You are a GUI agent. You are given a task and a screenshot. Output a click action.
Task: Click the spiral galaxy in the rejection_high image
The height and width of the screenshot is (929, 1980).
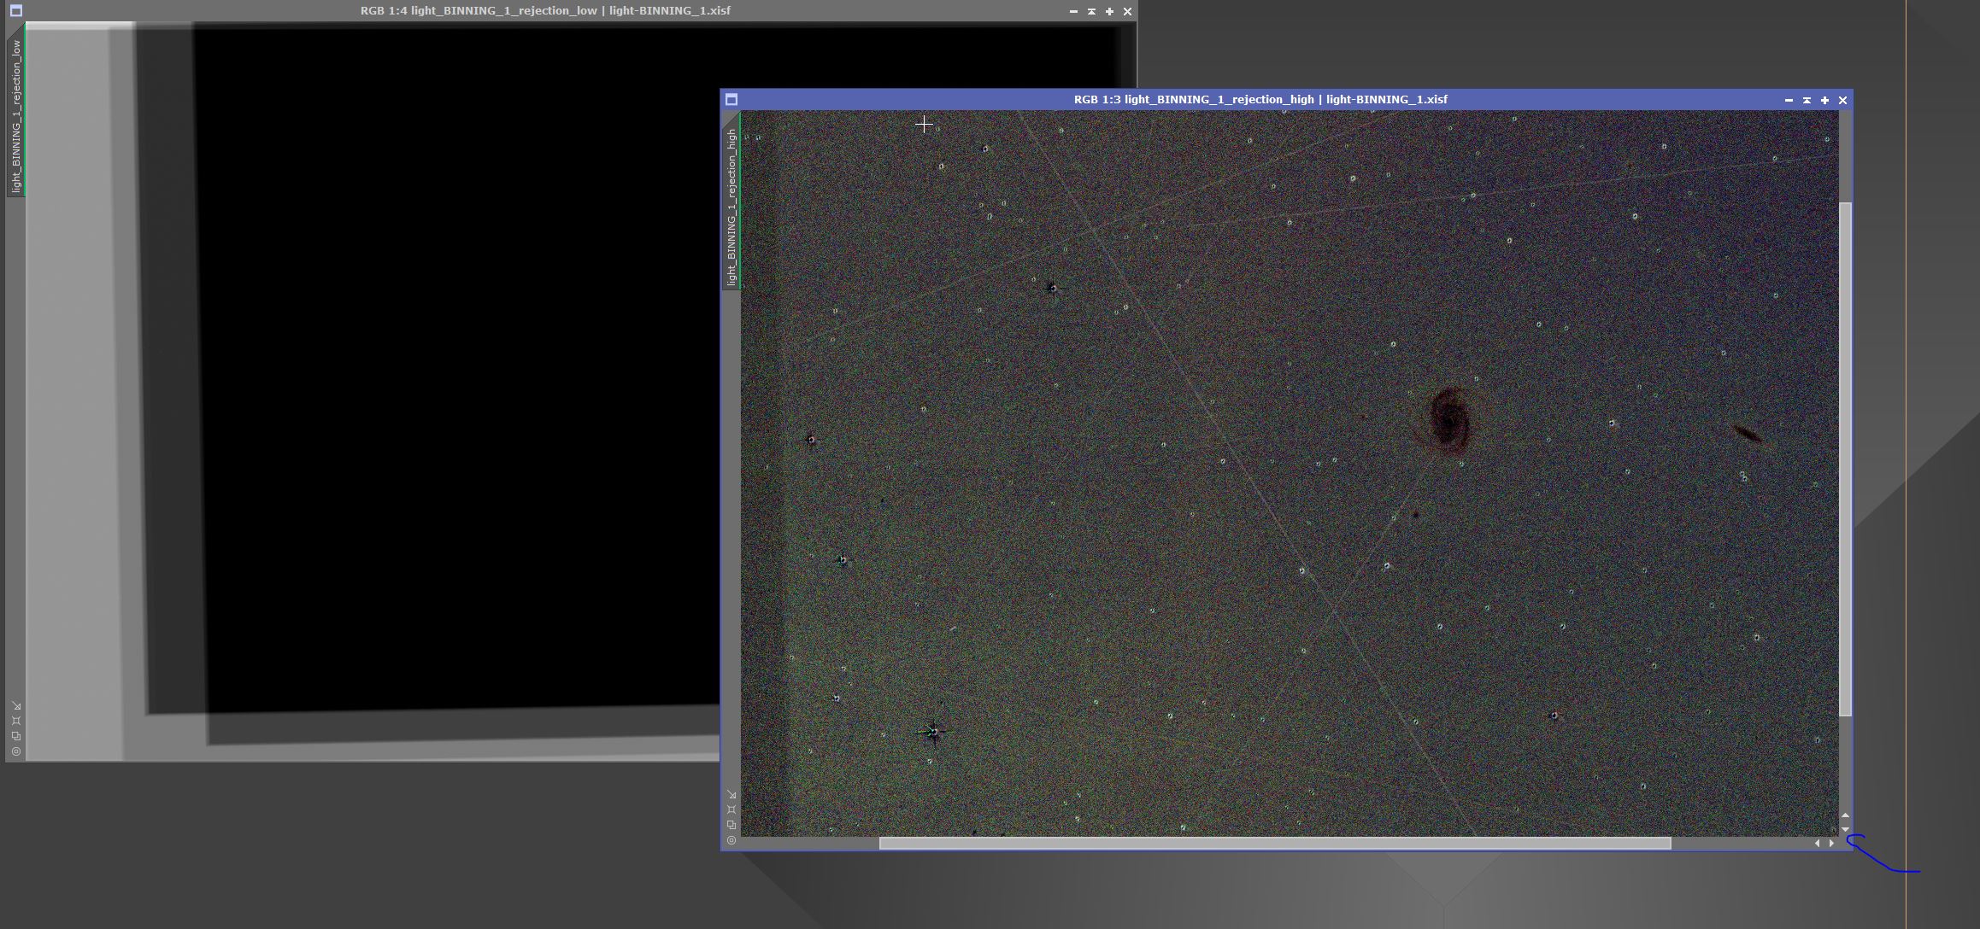click(x=1449, y=420)
